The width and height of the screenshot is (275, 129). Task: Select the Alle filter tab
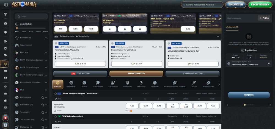(x=56, y=37)
